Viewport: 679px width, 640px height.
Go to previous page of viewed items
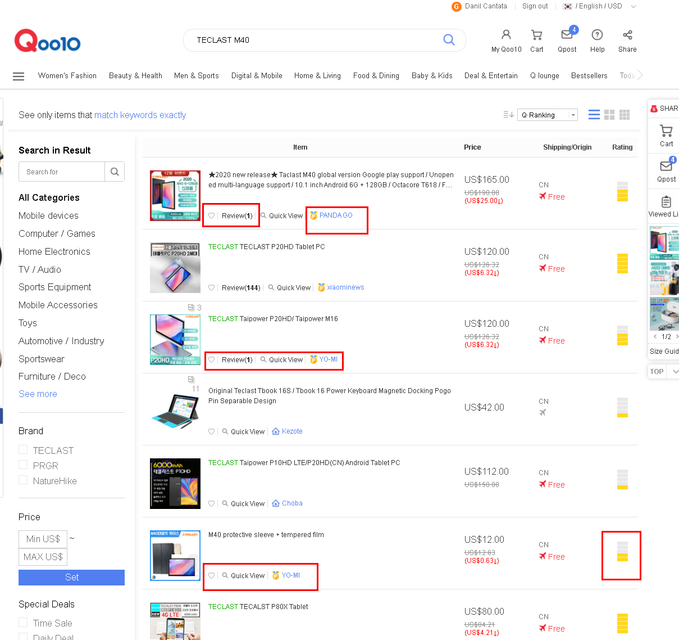(655, 336)
